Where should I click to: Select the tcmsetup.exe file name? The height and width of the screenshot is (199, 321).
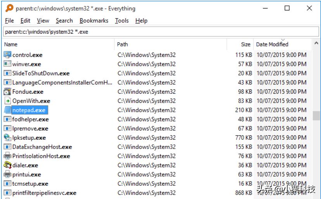pyautogui.click(x=30, y=184)
